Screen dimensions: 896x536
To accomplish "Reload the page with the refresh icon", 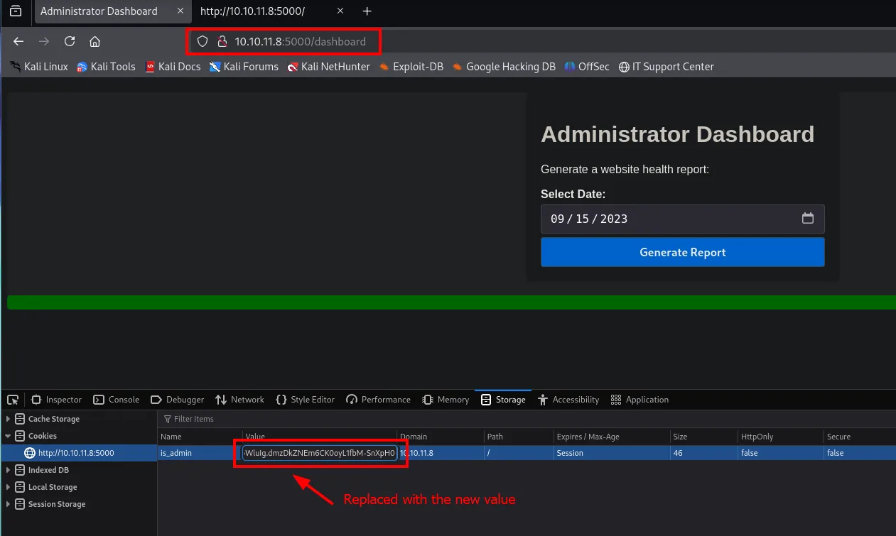I will pyautogui.click(x=70, y=41).
